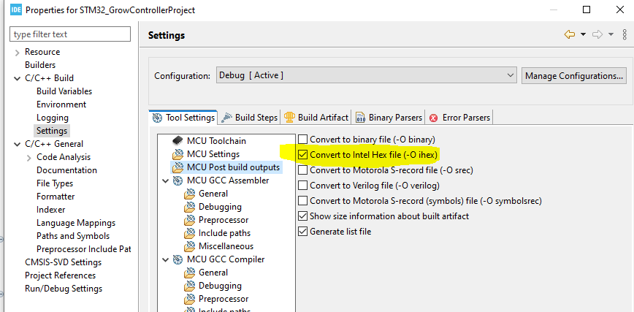
Task: Click the filter text input field
Action: click(70, 34)
